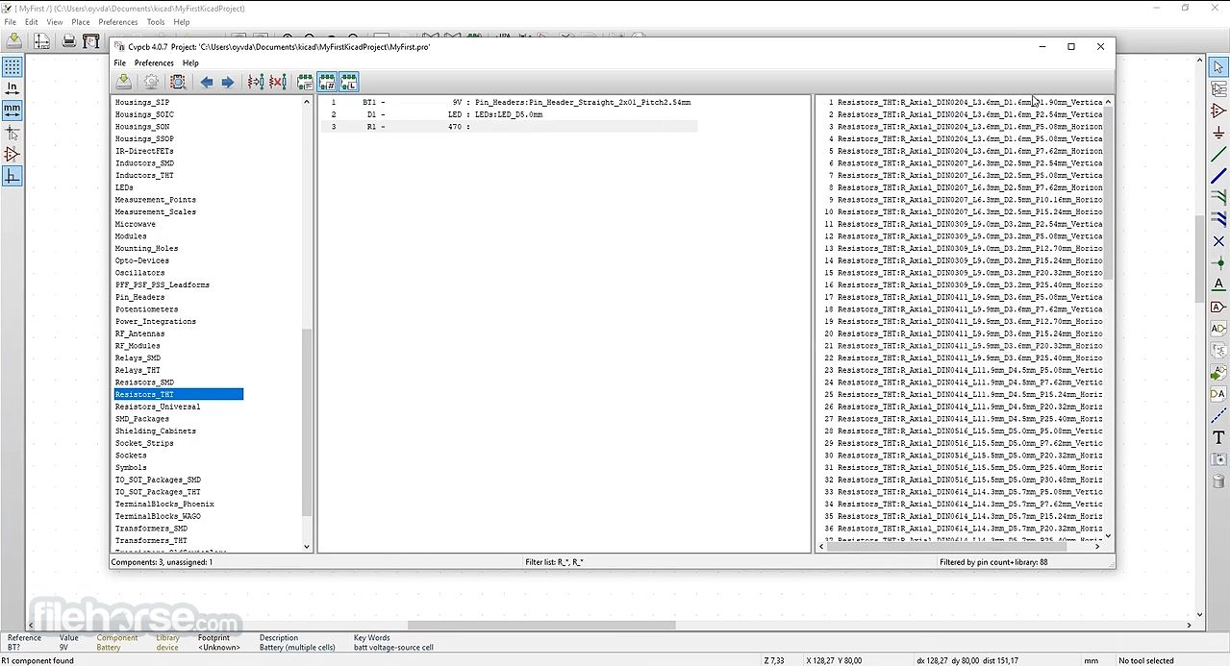Switch units to millimeters

point(12,111)
